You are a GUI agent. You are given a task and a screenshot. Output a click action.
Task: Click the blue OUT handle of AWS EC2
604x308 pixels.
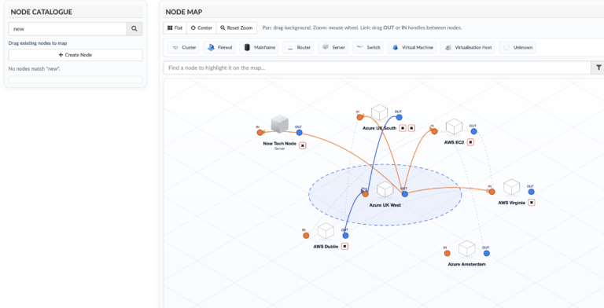click(473, 131)
